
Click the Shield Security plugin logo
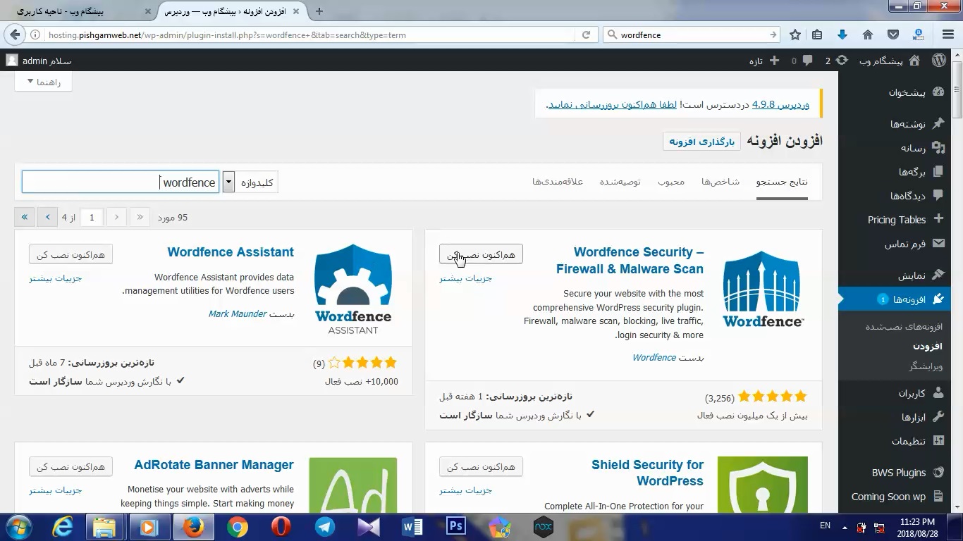click(x=763, y=485)
